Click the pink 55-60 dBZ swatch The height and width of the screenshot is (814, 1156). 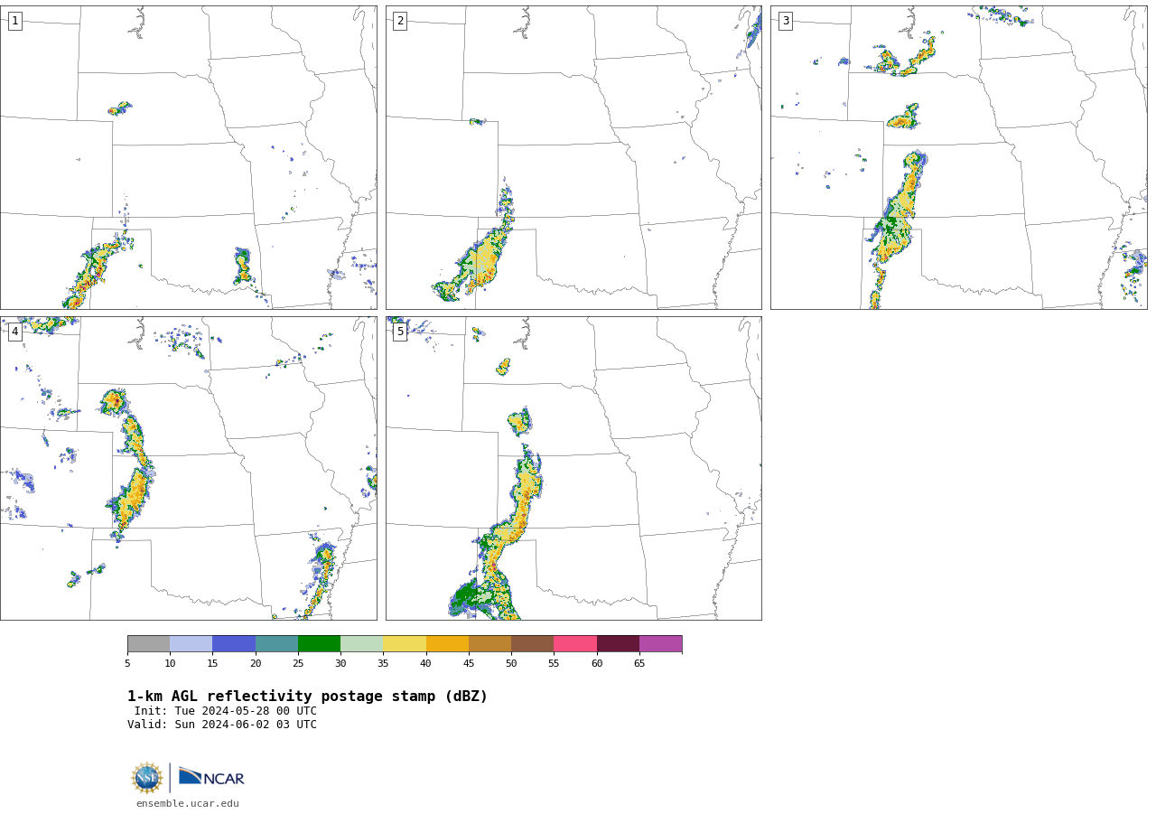tap(575, 644)
